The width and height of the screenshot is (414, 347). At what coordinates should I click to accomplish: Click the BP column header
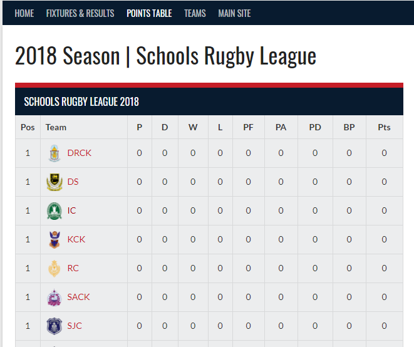(x=349, y=127)
